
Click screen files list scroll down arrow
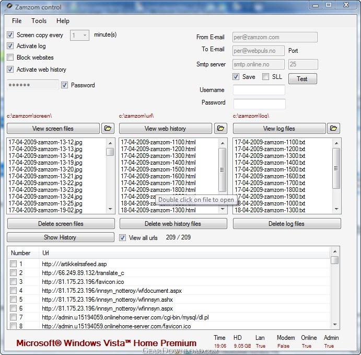pyautogui.click(x=110, y=209)
